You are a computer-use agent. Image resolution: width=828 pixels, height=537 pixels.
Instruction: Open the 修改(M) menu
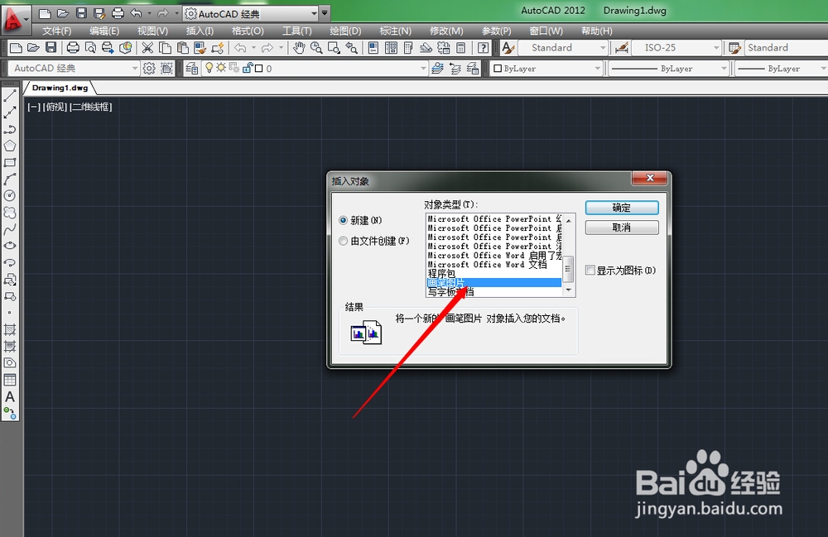tap(446, 31)
